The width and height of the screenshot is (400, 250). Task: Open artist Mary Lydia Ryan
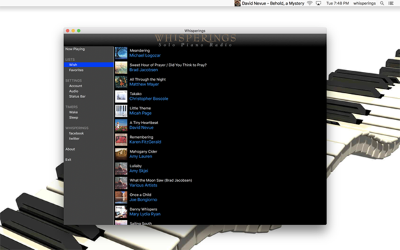(145, 214)
